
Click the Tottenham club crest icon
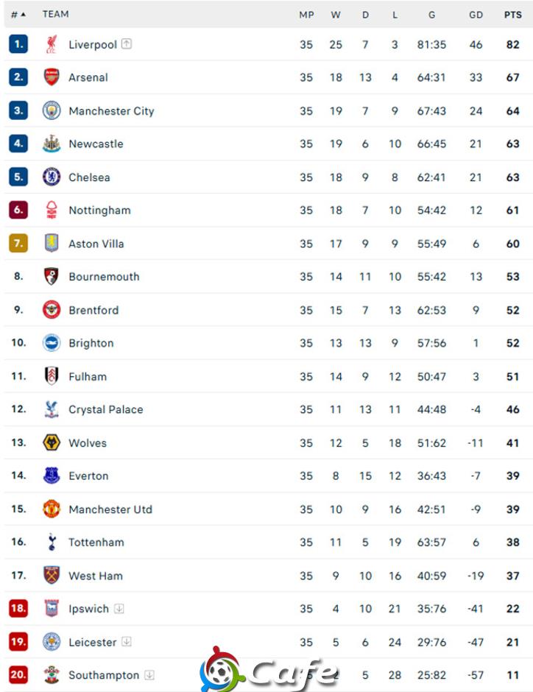52,542
